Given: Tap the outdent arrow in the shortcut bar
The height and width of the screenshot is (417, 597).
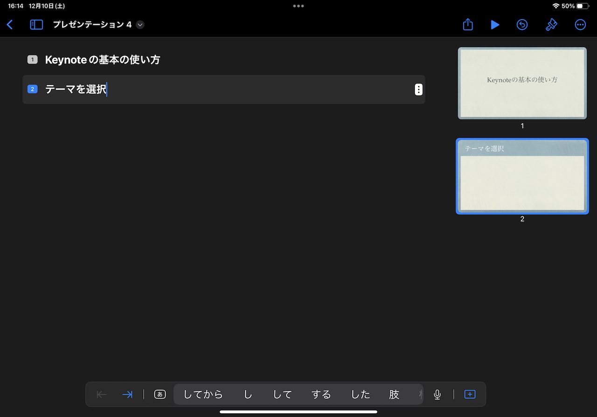Looking at the screenshot, I should (102, 395).
